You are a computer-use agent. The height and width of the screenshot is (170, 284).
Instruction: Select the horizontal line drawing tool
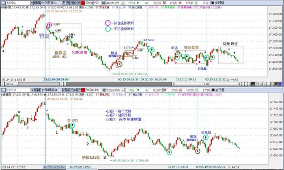click(269, 84)
